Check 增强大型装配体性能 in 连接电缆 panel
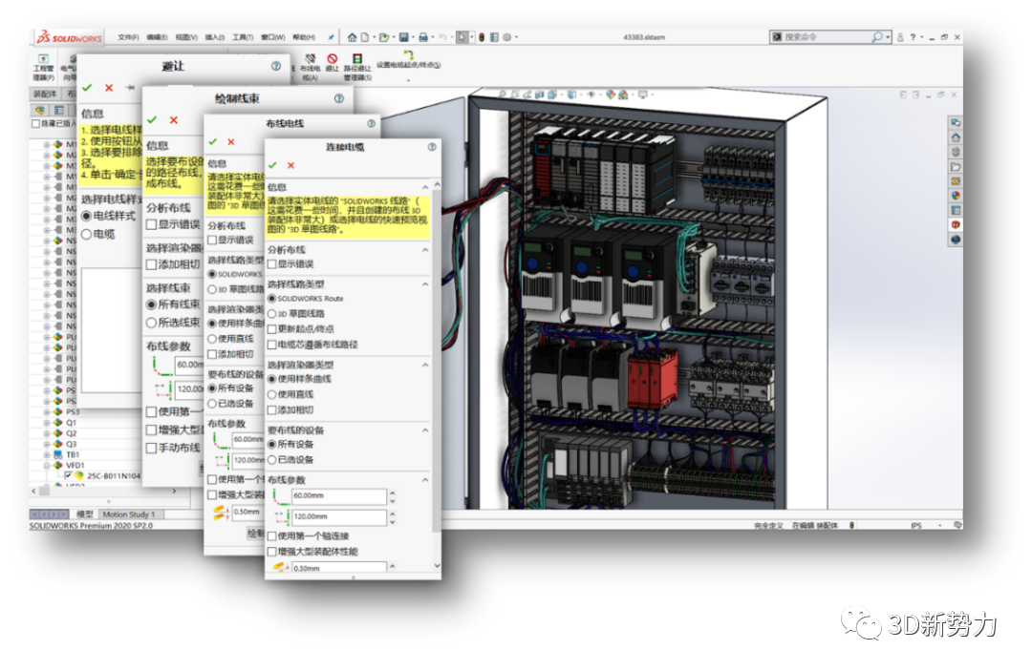The width and height of the screenshot is (1032, 671). coord(270,549)
